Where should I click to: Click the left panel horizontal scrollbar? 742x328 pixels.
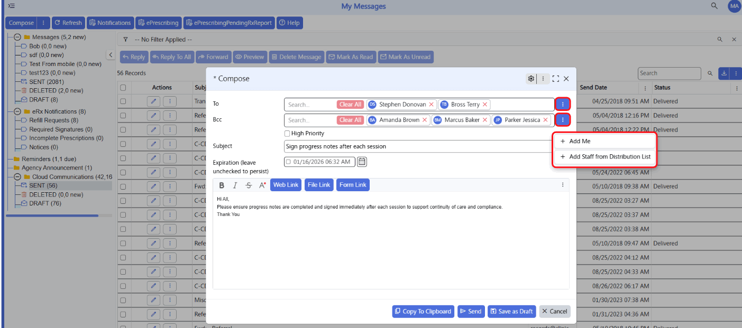coord(52,215)
